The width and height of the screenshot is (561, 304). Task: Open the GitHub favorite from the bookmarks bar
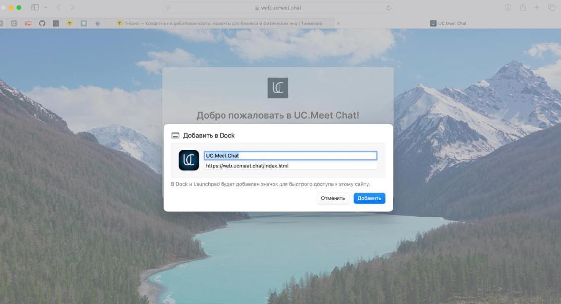(42, 23)
